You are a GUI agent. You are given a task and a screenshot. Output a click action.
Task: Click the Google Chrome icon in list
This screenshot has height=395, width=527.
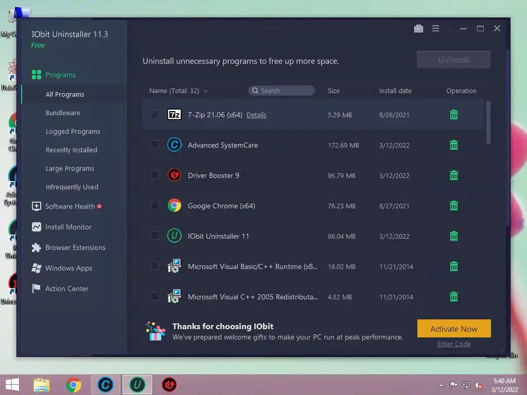click(x=174, y=205)
